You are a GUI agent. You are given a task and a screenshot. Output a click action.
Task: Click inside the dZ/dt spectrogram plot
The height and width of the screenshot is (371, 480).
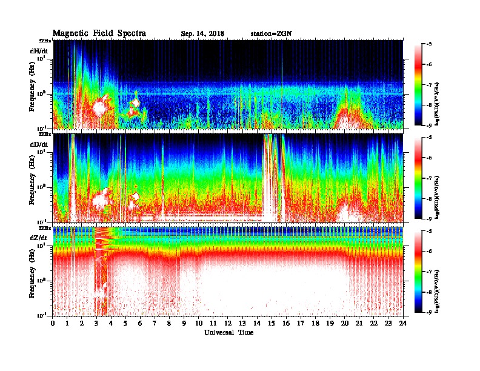[228, 272]
